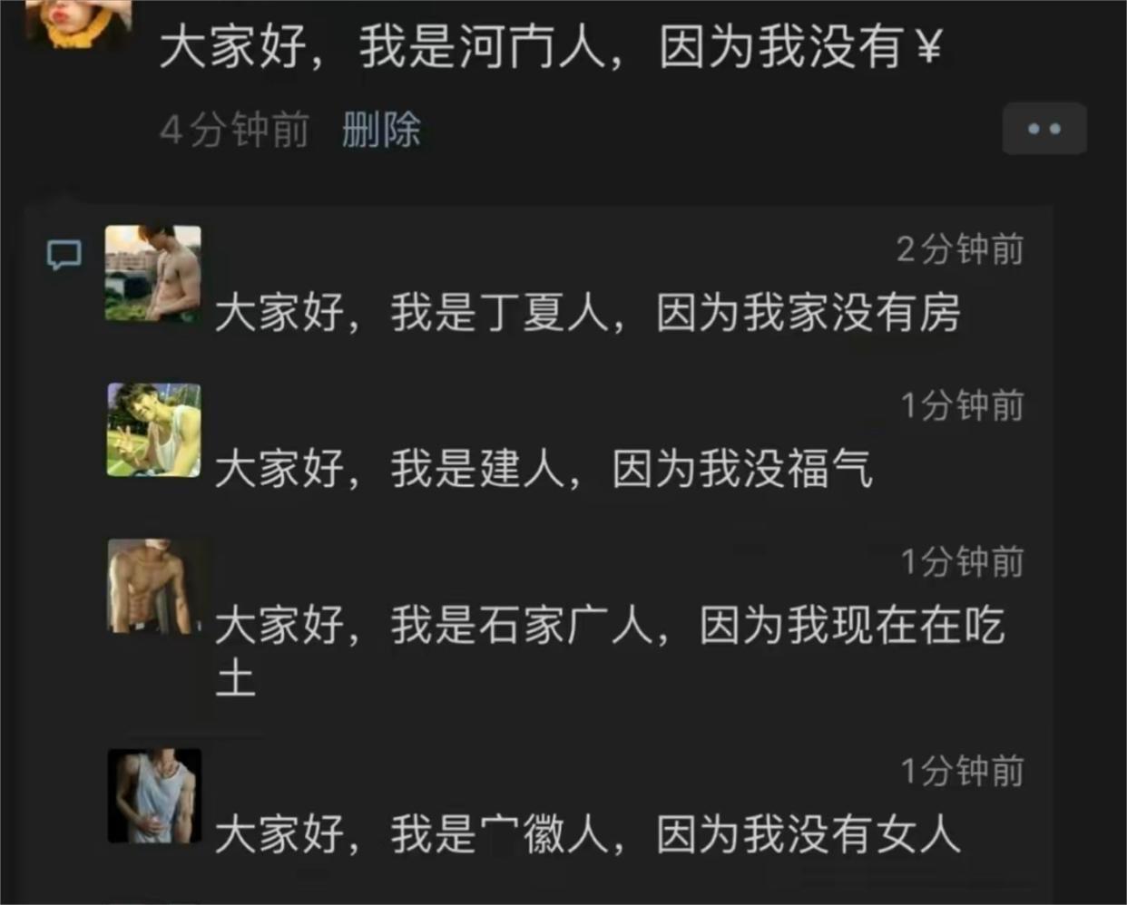This screenshot has height=905, width=1127.
Task: Click the two-dot more options button
Action: [1044, 129]
